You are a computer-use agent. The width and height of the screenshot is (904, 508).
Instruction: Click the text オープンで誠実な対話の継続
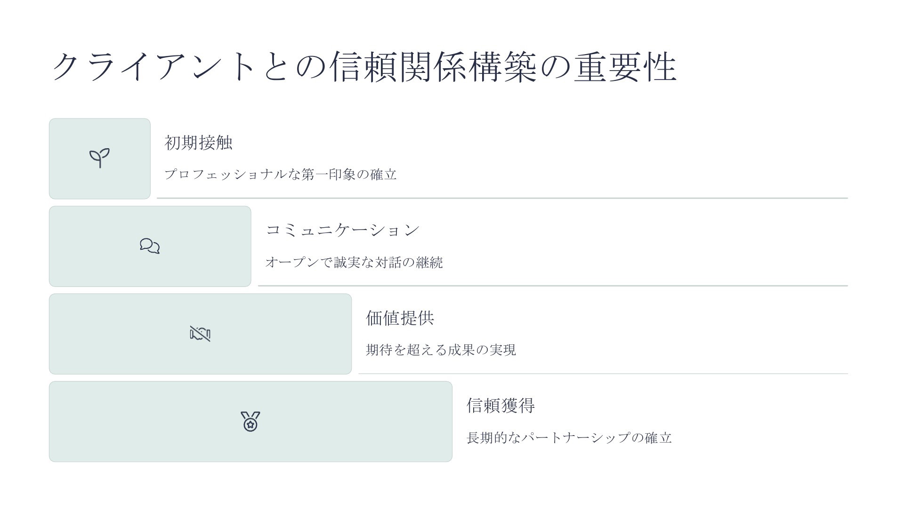pos(354,262)
